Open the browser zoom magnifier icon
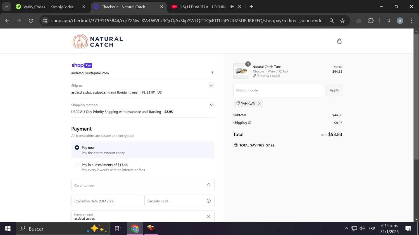 click(x=332, y=21)
